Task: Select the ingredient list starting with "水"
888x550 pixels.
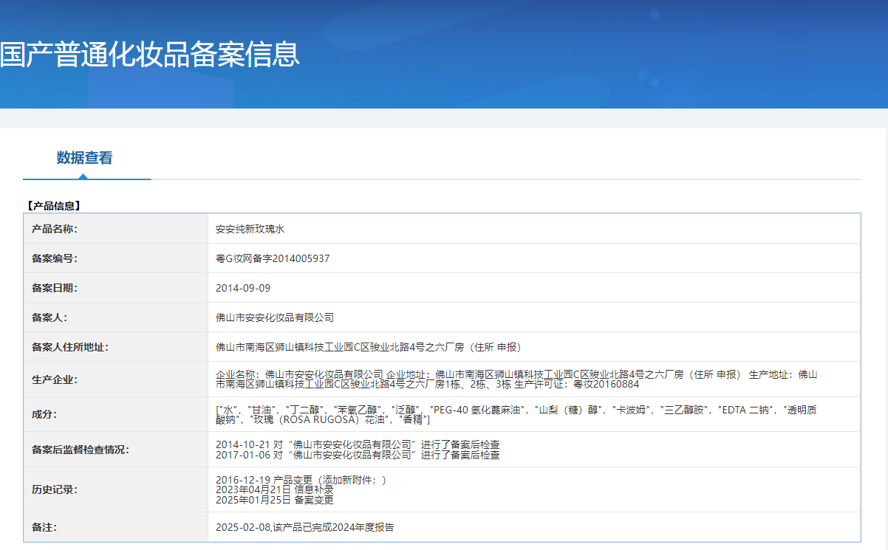Action: tap(516, 414)
